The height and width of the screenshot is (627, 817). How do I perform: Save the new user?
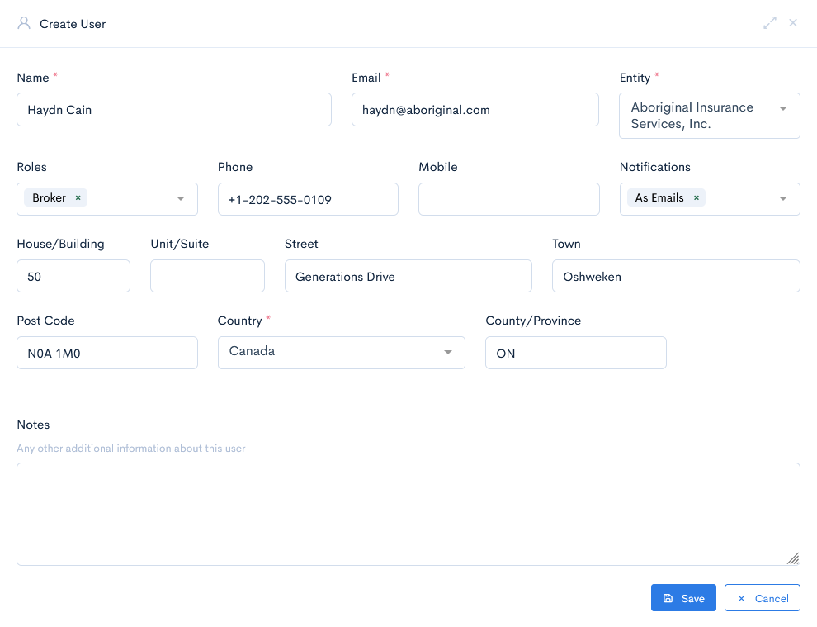tap(683, 598)
